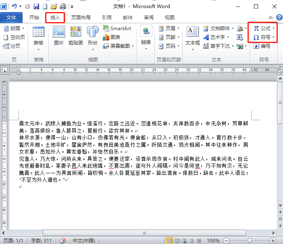The width and height of the screenshot is (283, 244).
Task: Click the quick print icon
Action: click(x=63, y=7)
